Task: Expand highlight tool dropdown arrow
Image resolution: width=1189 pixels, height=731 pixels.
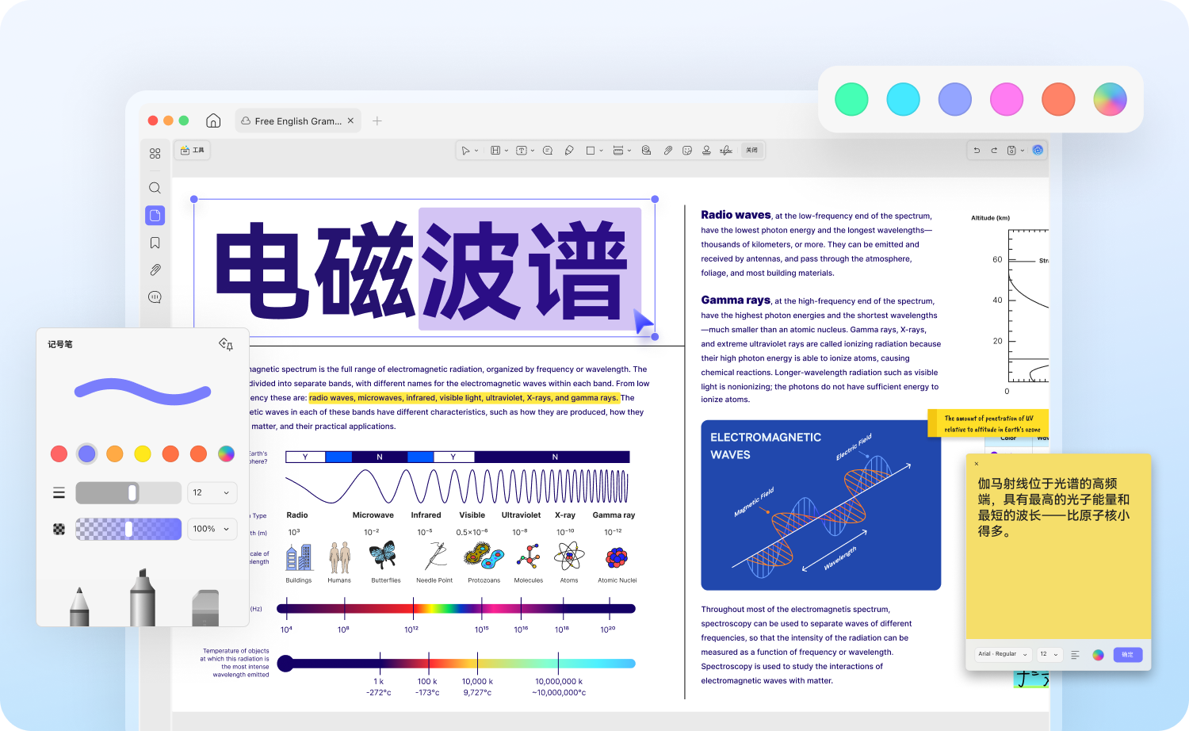Action: pyautogui.click(x=507, y=151)
